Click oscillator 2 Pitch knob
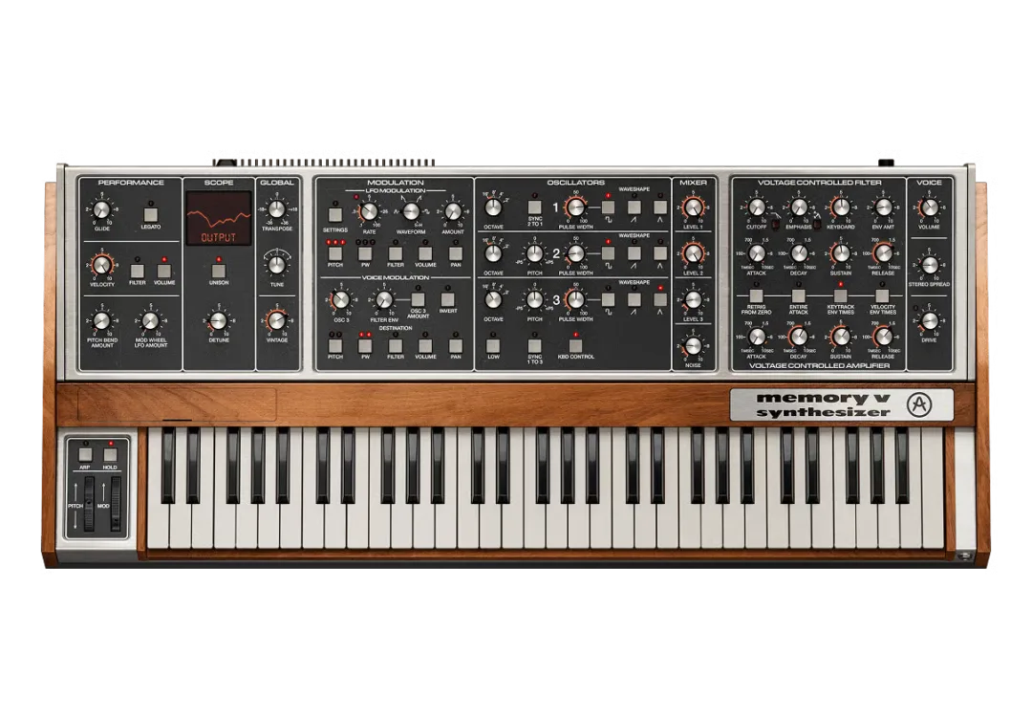The width and height of the screenshot is (1032, 720). pos(534,253)
